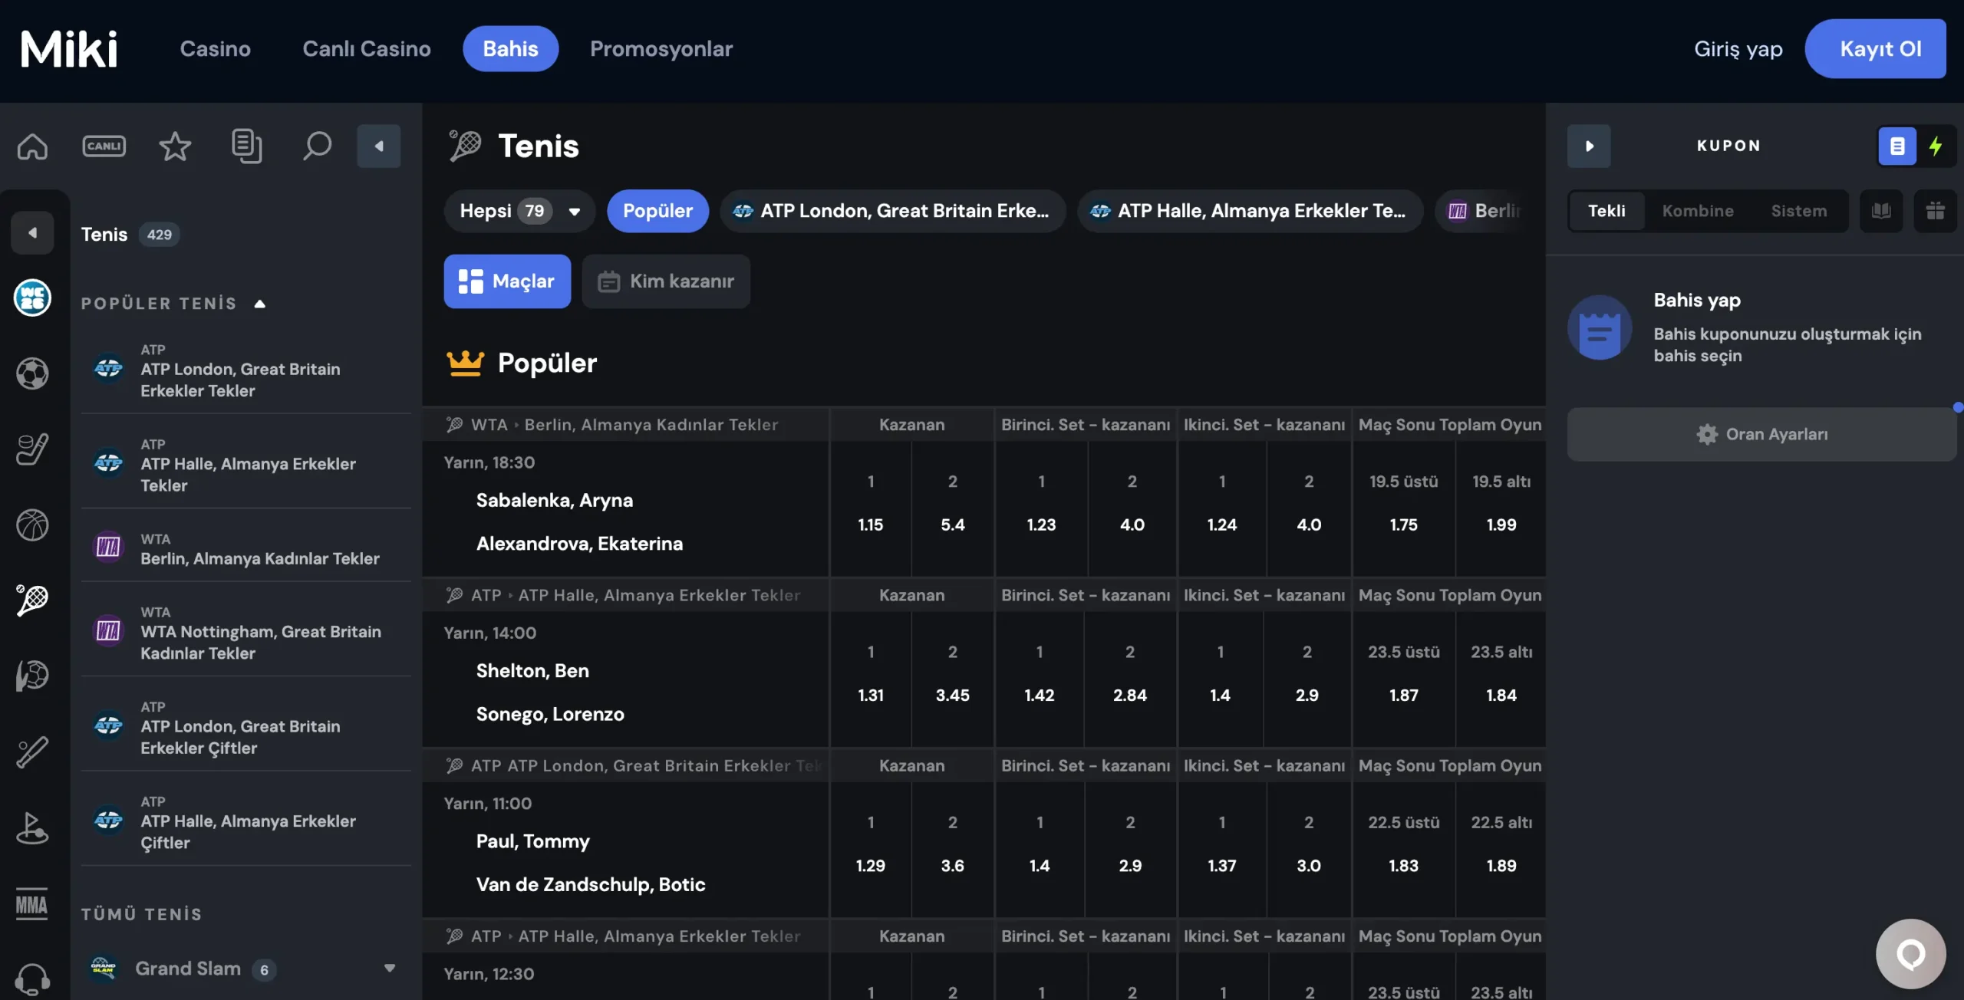
Task: Open Oran Ayarları settings
Action: pyautogui.click(x=1761, y=434)
